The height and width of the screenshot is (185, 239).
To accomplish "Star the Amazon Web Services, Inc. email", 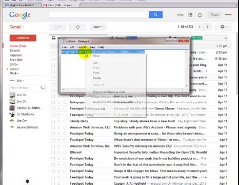I will pyautogui.click(x=58, y=146).
